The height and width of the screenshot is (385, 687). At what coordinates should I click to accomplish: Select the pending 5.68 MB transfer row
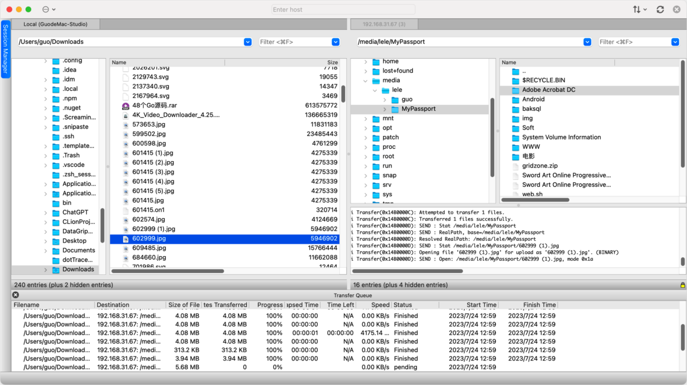tap(346, 367)
